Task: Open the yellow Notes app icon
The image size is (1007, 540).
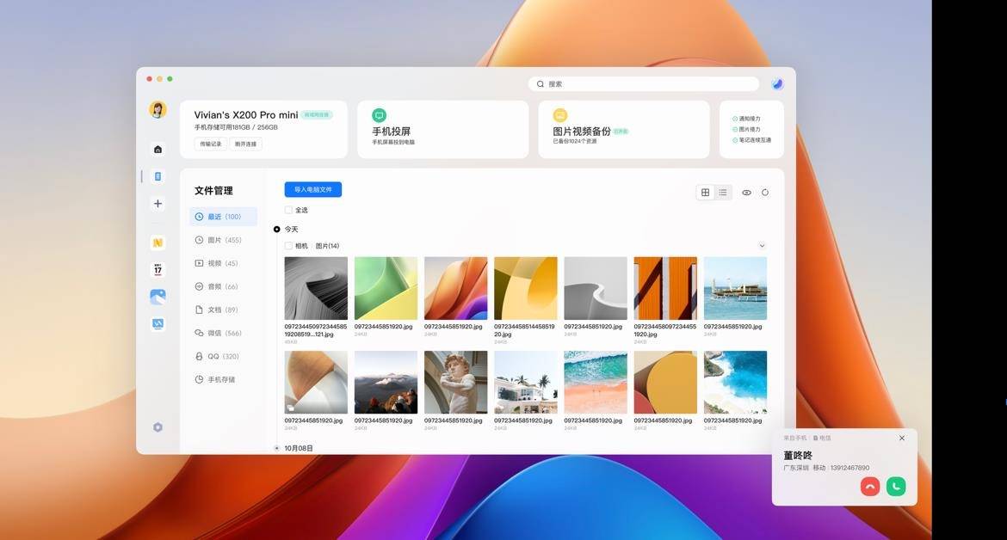Action: click(158, 242)
